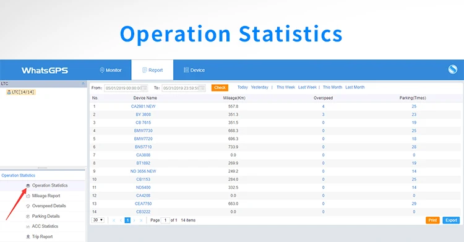
Task: Open the page size dropdown showing 30
Action: point(98,220)
